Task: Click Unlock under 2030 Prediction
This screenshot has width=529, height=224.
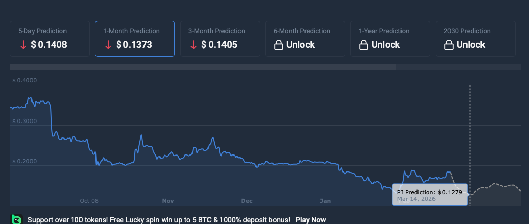Action: click(471, 45)
